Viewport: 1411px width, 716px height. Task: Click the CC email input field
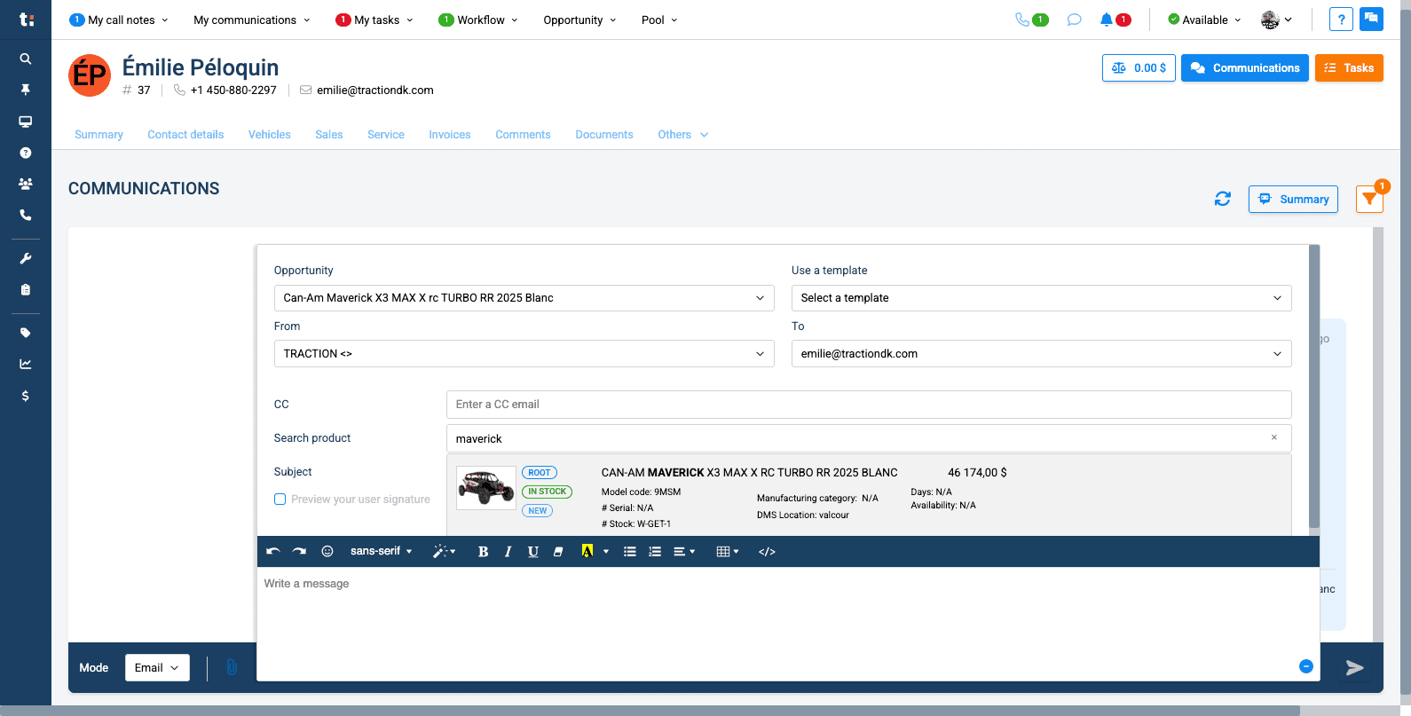coord(869,405)
